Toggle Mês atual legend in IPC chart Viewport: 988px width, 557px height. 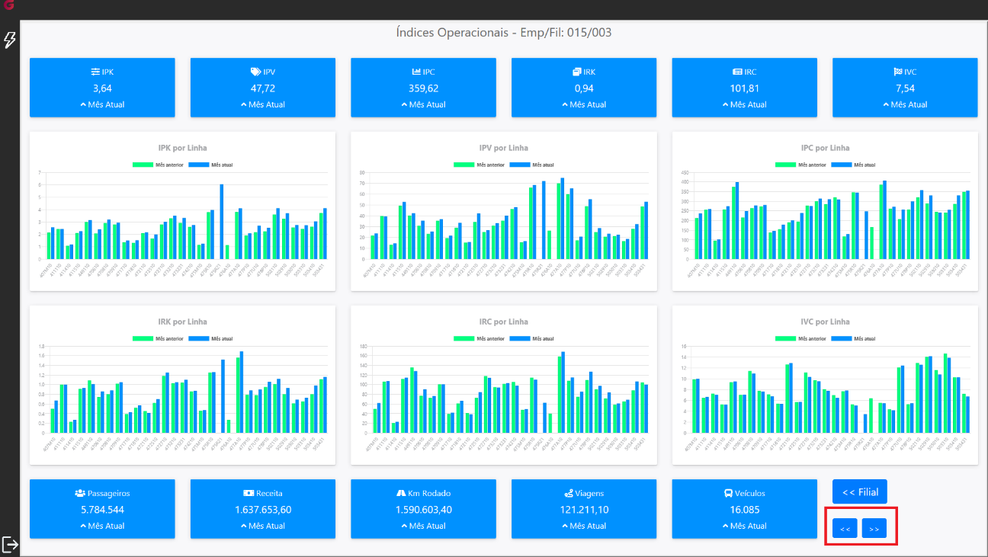(x=853, y=165)
